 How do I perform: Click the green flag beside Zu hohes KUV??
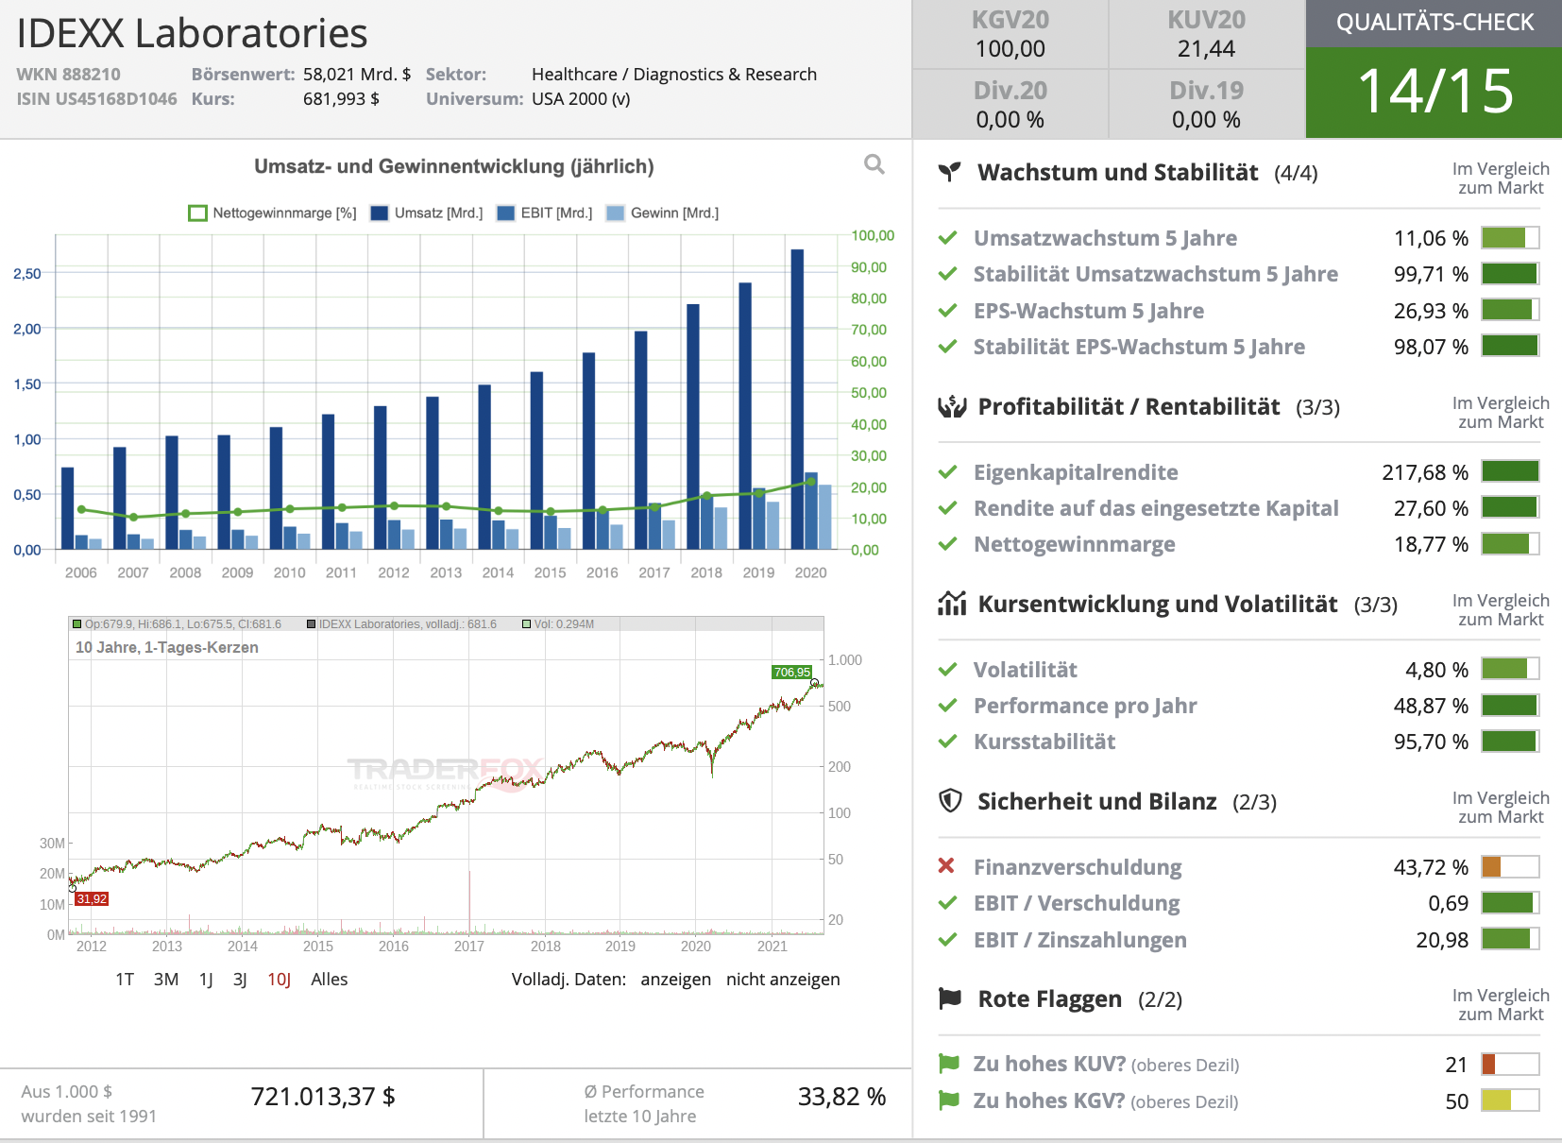[949, 1064]
